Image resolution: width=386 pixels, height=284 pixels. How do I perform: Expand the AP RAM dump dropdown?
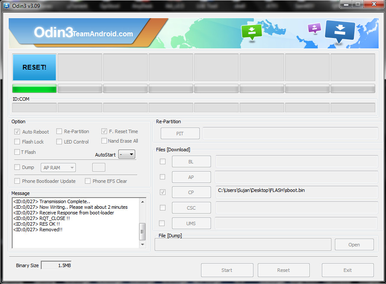pos(58,168)
